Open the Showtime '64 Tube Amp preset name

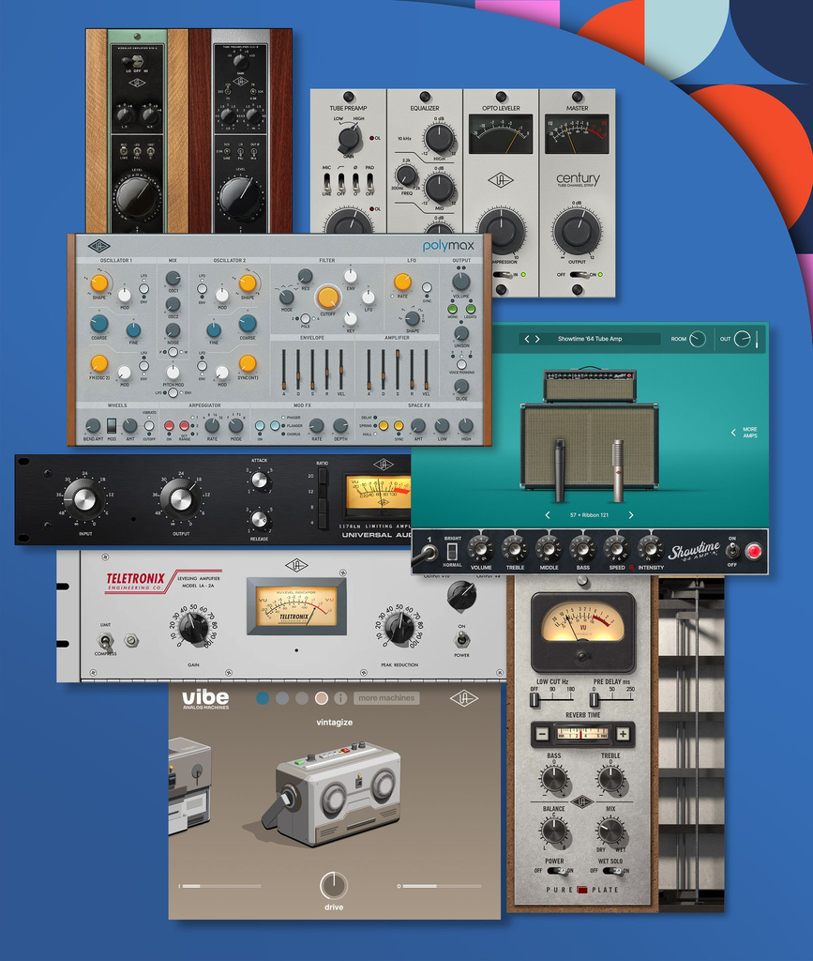coord(590,339)
